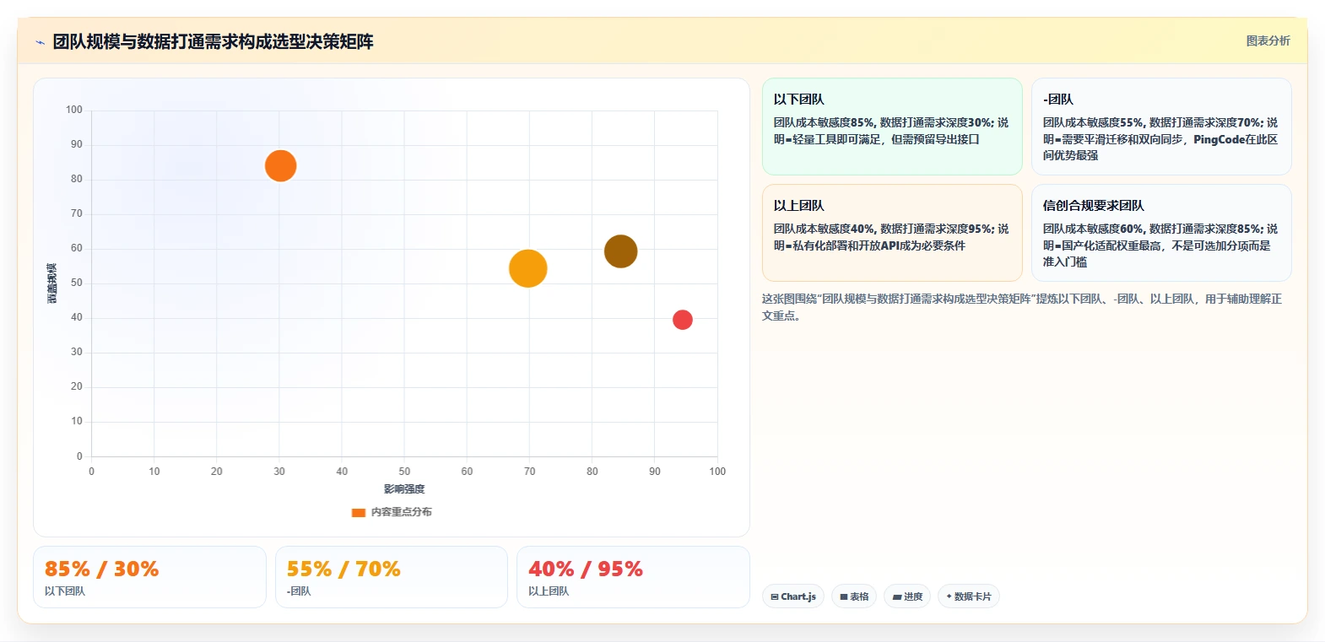Click the 内容重点分布 legend label
Screen dimensions: 1325x642
pyautogui.click(x=402, y=512)
